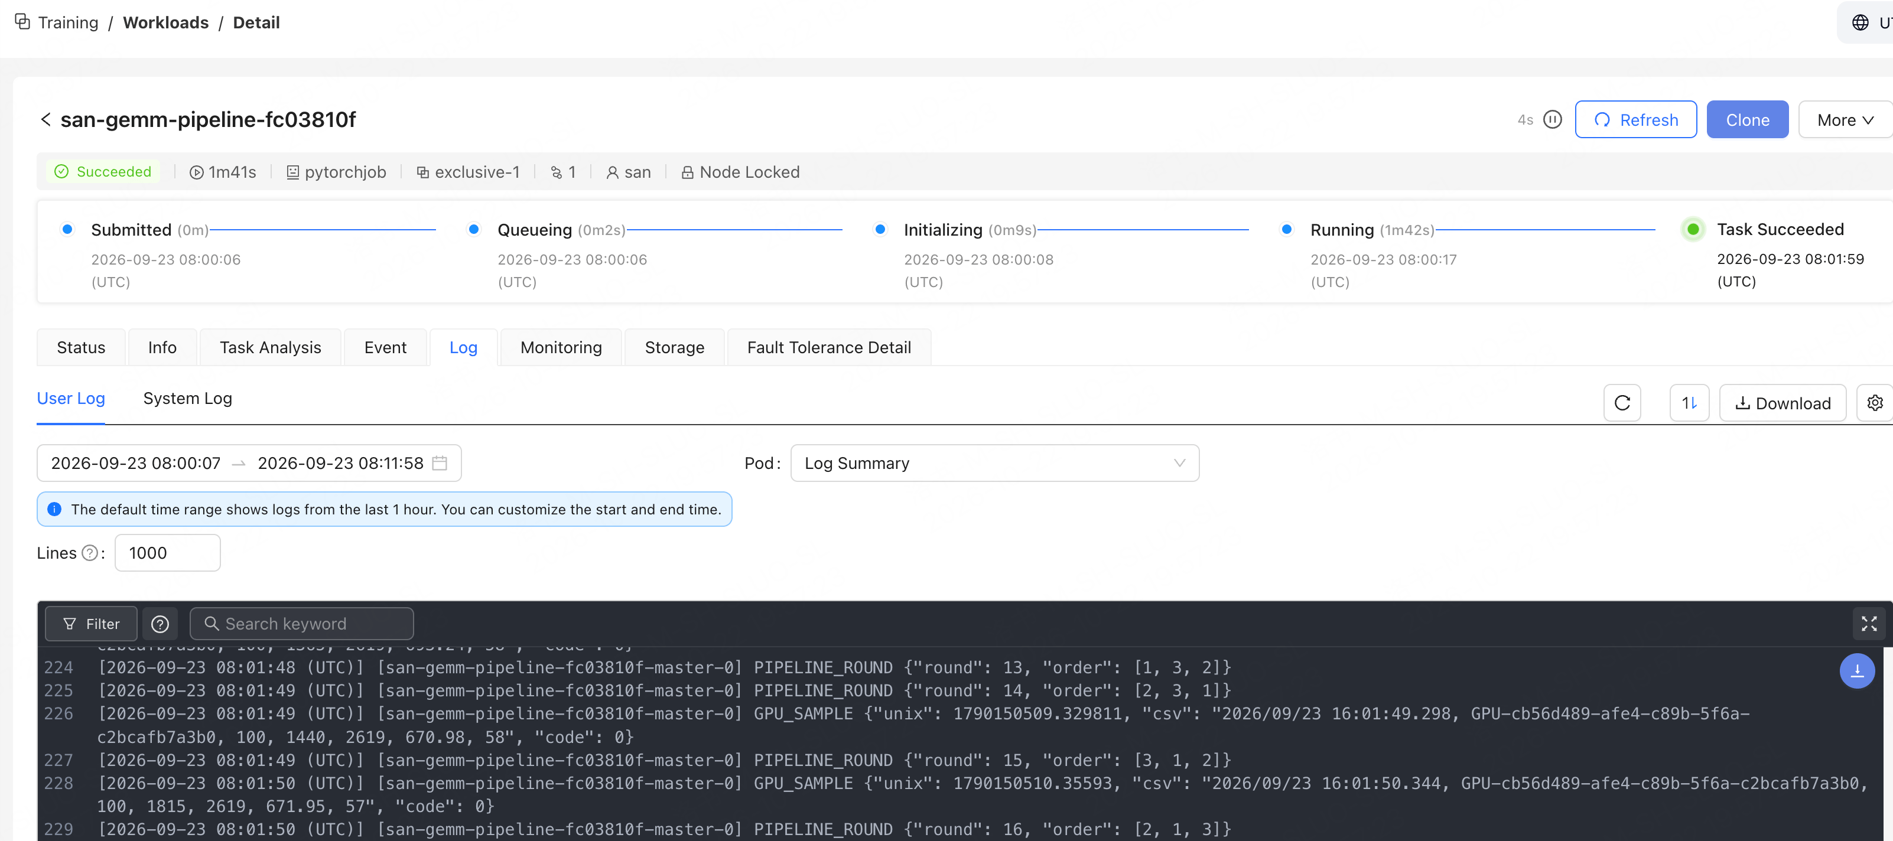Screen dimensions: 1893x841
Task: Pause auto-refresh countdown timer
Action: click(x=1552, y=120)
